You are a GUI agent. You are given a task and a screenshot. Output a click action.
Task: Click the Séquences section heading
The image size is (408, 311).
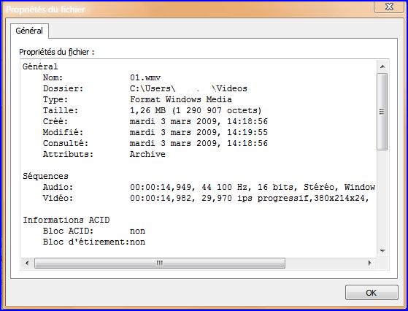[45, 176]
